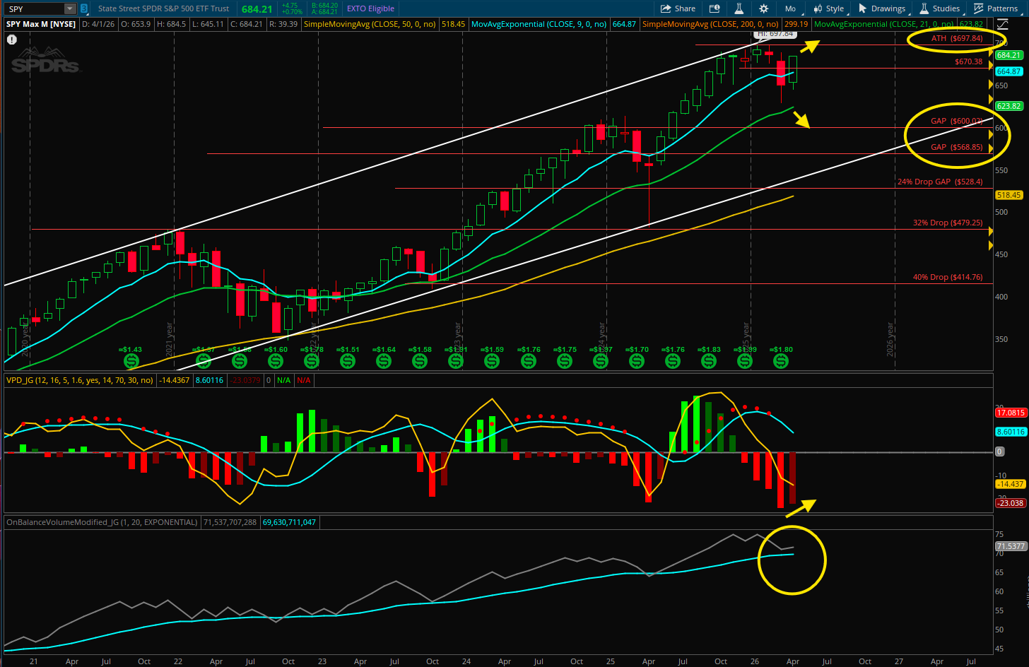Click the blue symbol link 3 icon
The image size is (1029, 667).
tap(84, 8)
